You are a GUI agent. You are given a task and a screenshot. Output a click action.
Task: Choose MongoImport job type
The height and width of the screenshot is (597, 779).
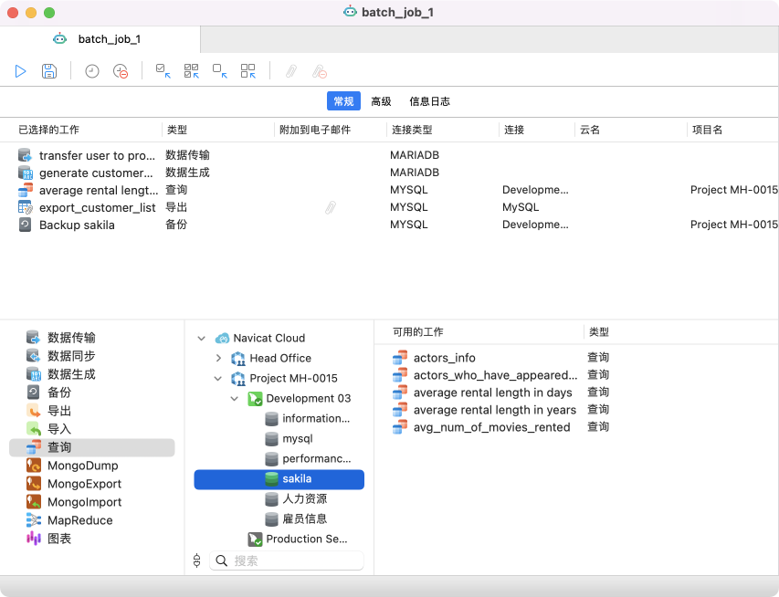click(x=92, y=502)
